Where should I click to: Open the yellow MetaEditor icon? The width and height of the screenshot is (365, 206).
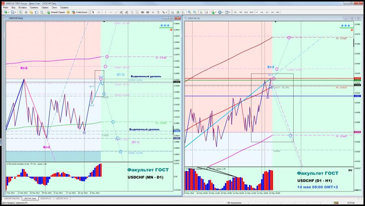(68, 12)
